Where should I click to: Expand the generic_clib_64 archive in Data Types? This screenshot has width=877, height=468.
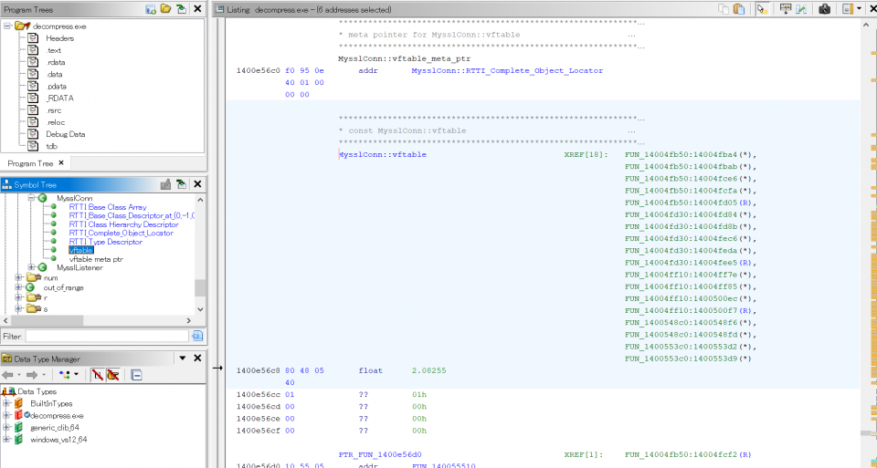point(6,427)
